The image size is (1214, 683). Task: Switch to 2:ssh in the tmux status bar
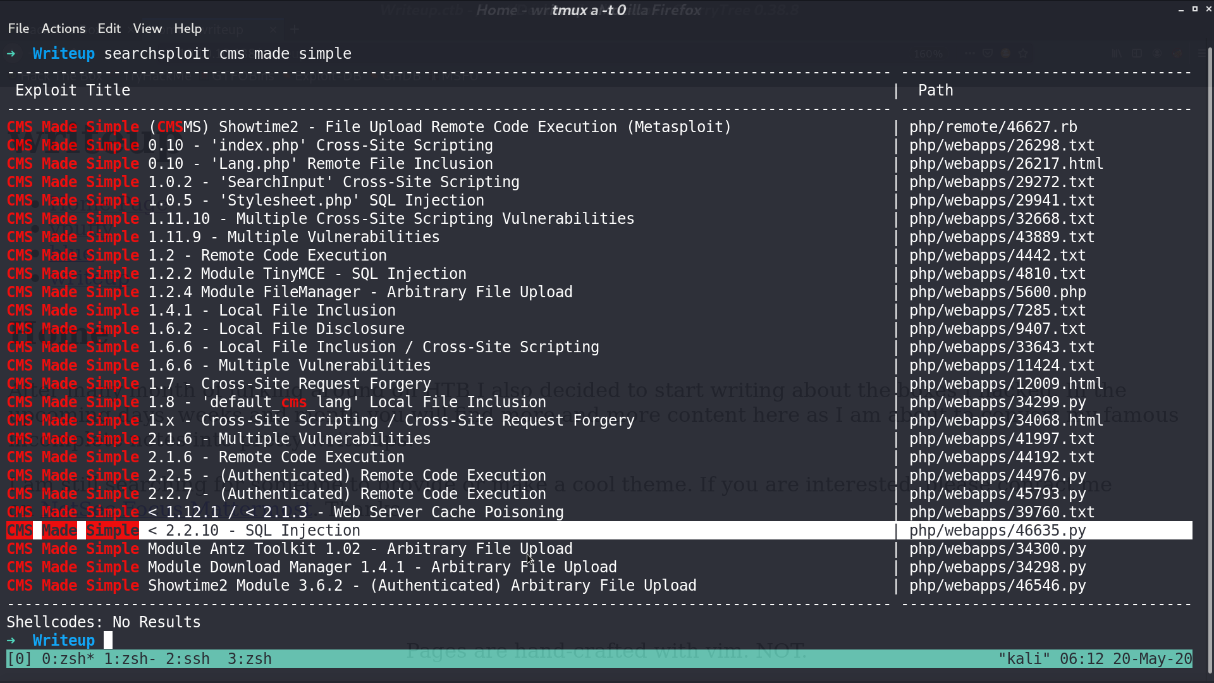188,659
